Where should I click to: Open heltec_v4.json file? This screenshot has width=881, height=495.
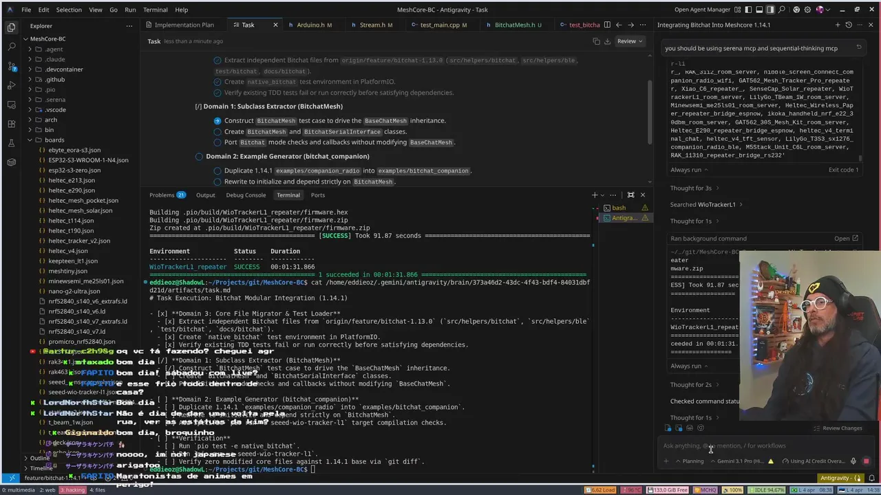[x=67, y=251]
